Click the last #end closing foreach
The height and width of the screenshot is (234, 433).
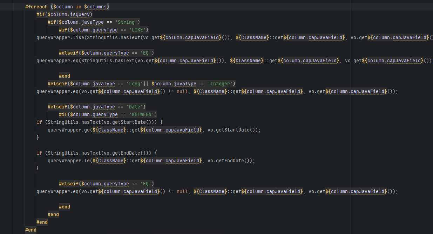click(x=31, y=230)
